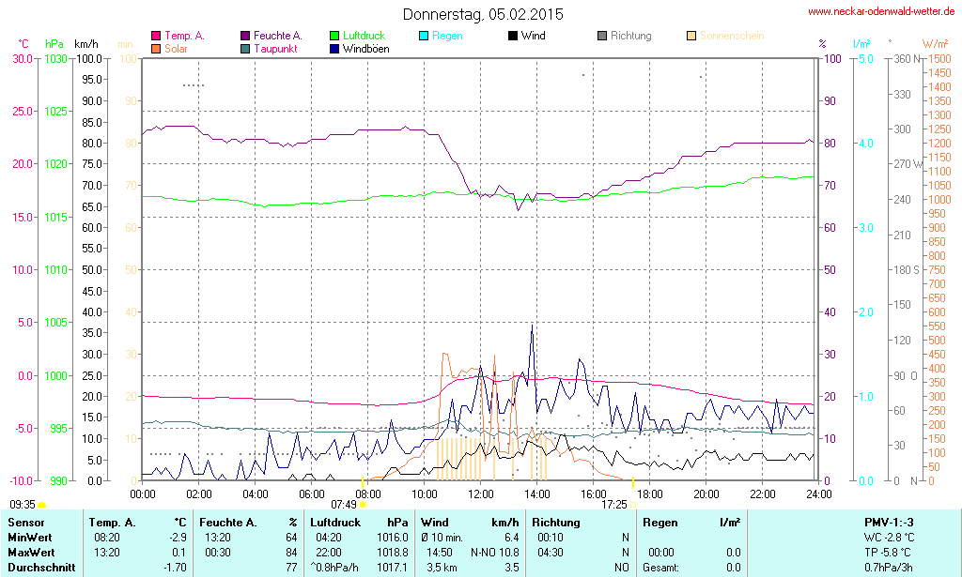962x577 pixels.
Task: Click the dark blue Windböen legend swatch
Action: click(334, 49)
